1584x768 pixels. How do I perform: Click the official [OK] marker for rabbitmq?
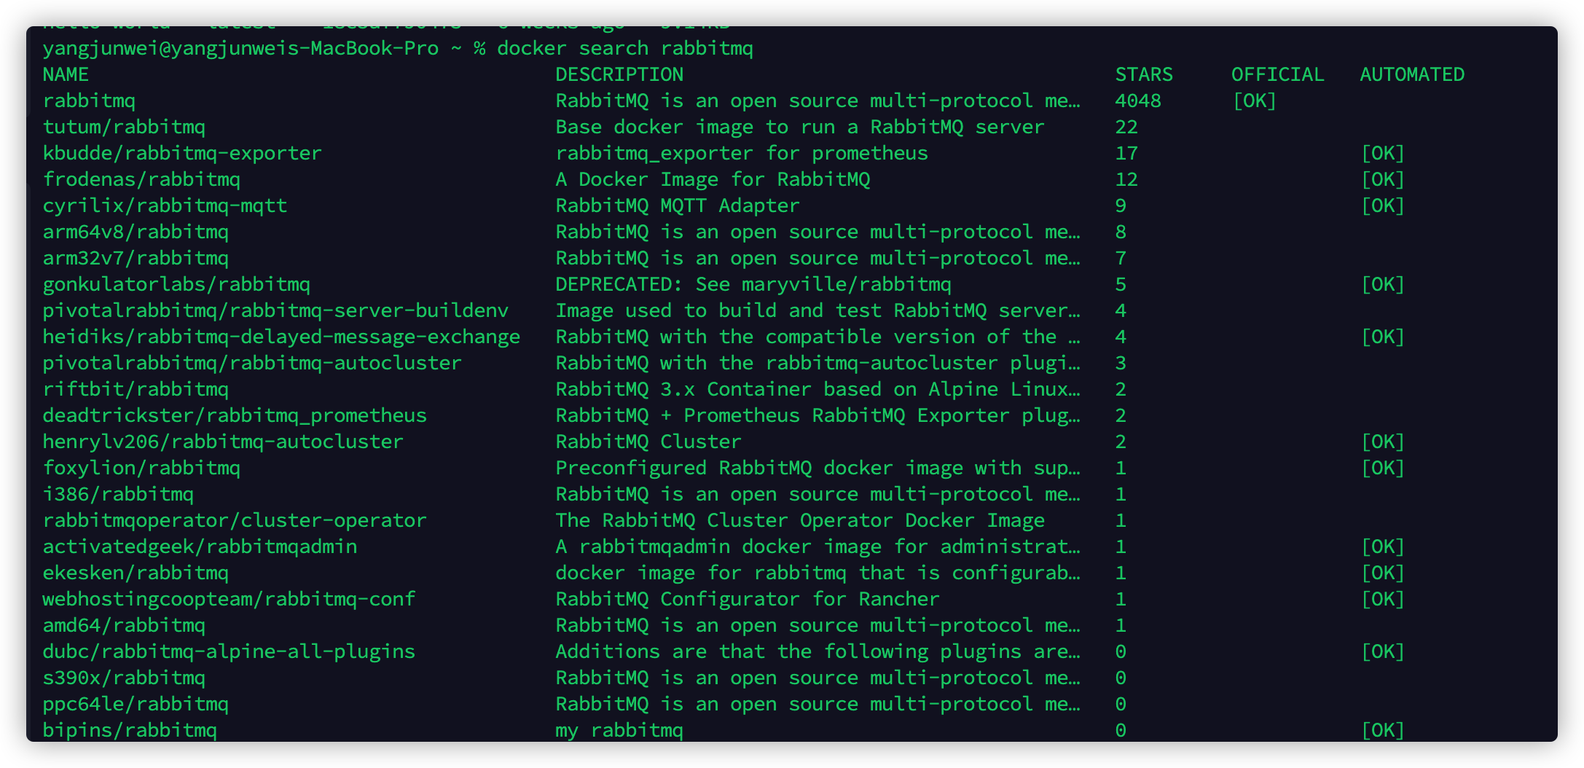pos(1254,101)
